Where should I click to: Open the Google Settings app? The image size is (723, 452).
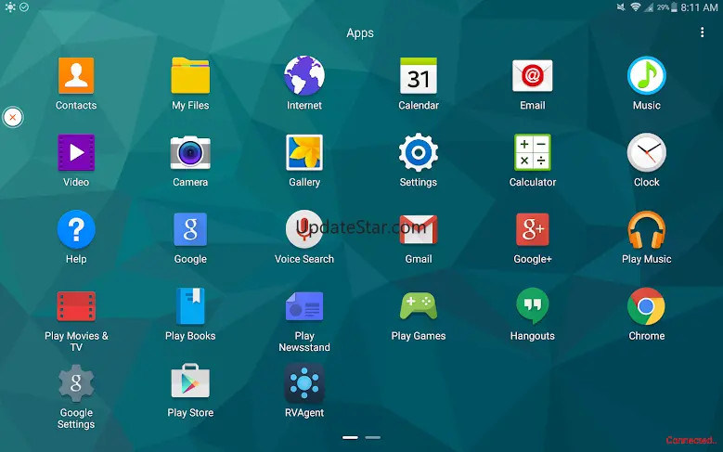(76, 382)
